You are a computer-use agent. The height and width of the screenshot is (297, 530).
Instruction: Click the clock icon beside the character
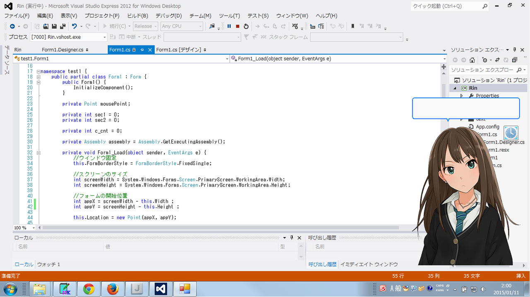tap(511, 133)
